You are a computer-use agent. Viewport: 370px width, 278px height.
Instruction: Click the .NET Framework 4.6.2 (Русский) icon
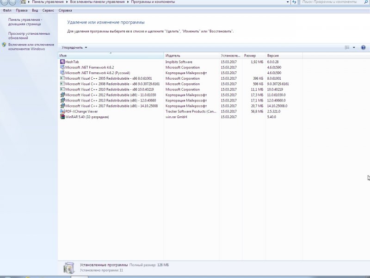[62, 73]
